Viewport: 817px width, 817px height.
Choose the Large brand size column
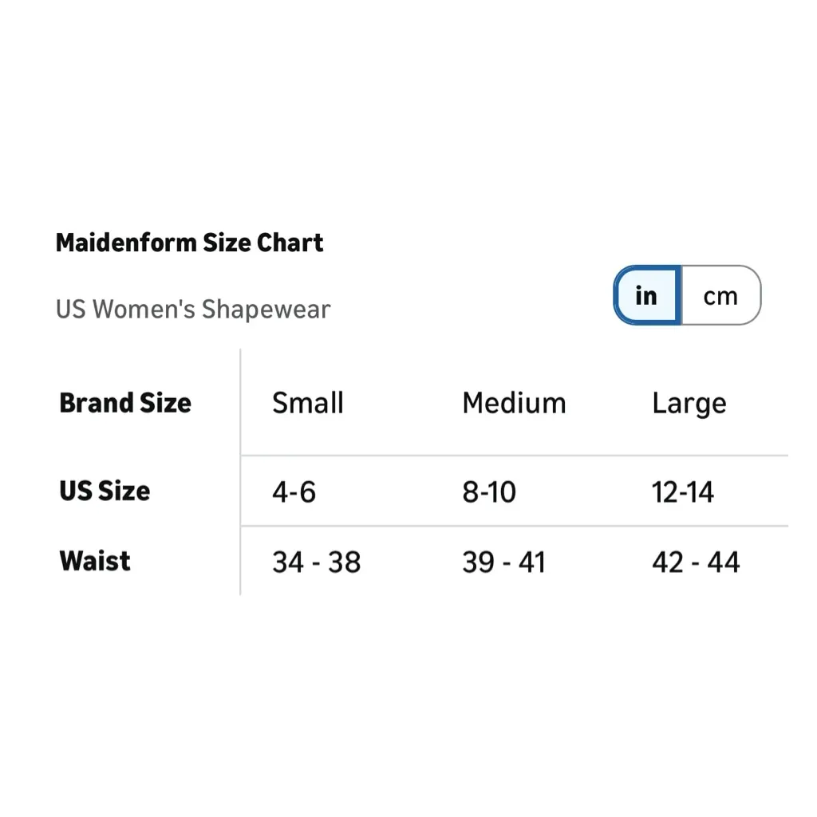click(x=689, y=404)
